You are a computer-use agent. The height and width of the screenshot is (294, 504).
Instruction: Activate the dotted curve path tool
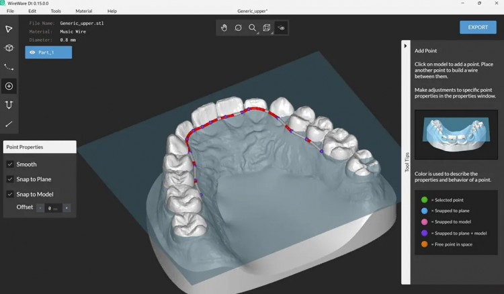[x=9, y=67]
